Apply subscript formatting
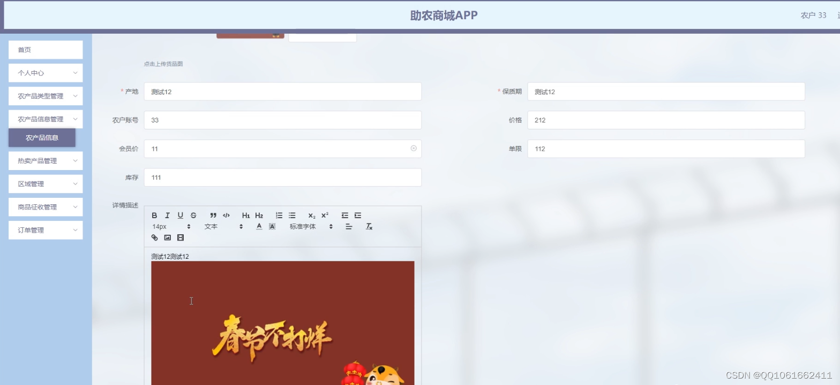Screen dimensions: 840x385 click(312, 215)
